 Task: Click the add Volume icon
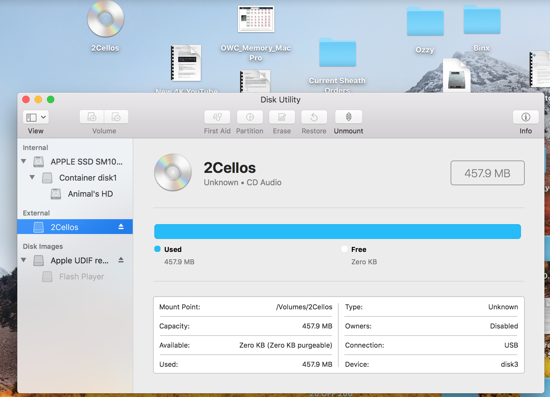[x=92, y=117]
